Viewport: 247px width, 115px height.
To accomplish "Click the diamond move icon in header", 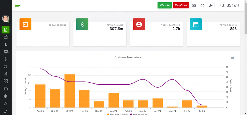I will (202, 5).
